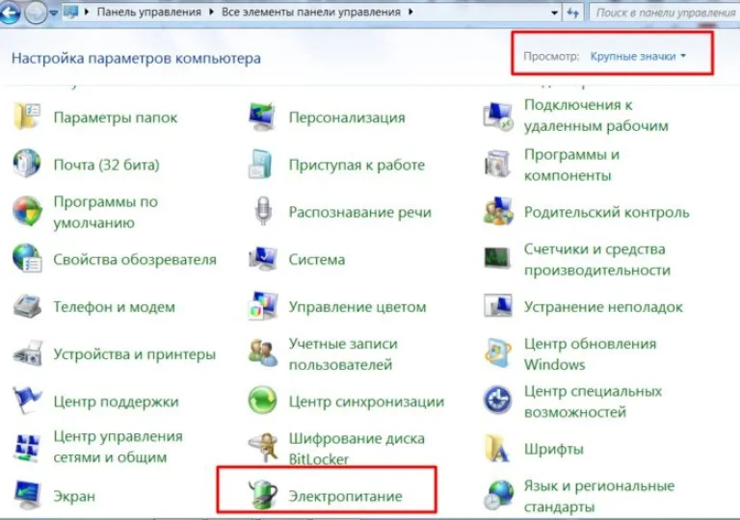This screenshot has width=740, height=520.
Task: Open the Почта (32 бита) link
Action: pos(107,165)
